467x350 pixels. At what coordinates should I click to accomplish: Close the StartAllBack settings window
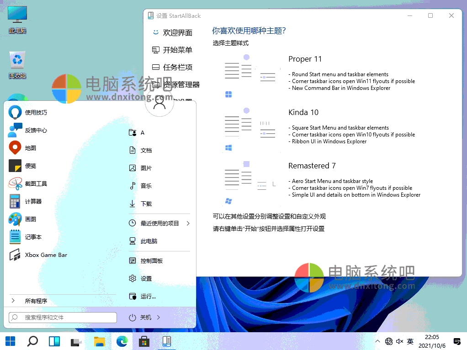tap(451, 16)
